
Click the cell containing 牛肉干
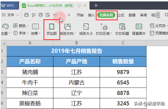(30, 82)
